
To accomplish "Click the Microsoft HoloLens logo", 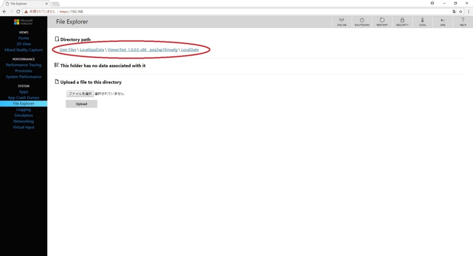I will (23, 22).
